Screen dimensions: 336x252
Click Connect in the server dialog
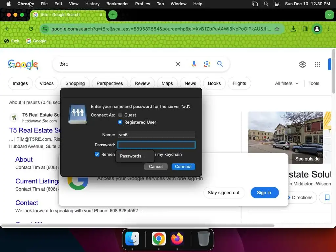coord(183,166)
